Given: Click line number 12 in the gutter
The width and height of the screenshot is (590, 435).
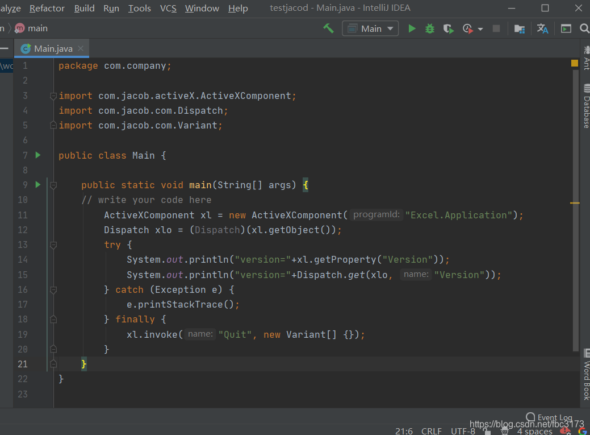Looking at the screenshot, I should click(x=23, y=230).
